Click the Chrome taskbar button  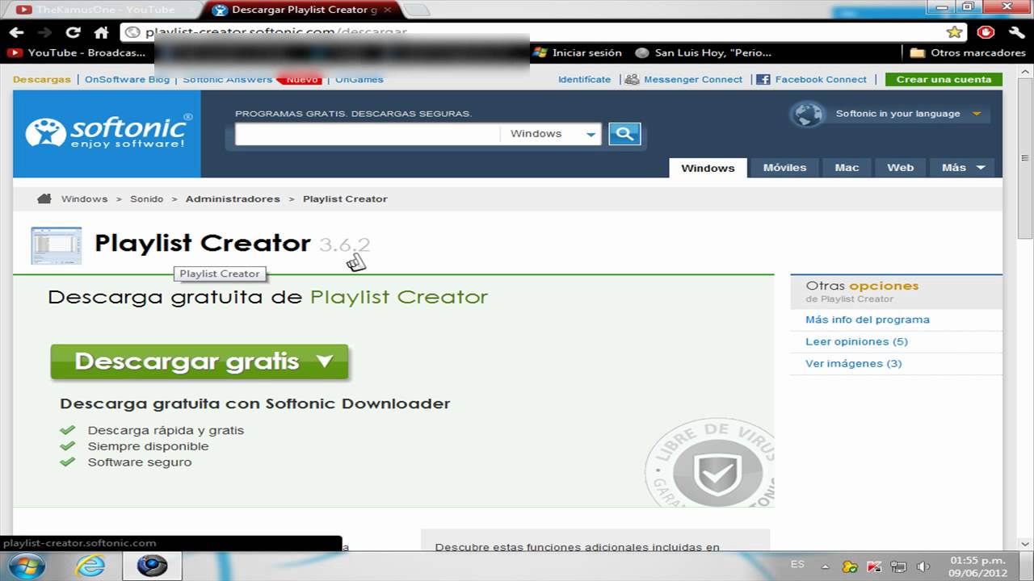152,566
